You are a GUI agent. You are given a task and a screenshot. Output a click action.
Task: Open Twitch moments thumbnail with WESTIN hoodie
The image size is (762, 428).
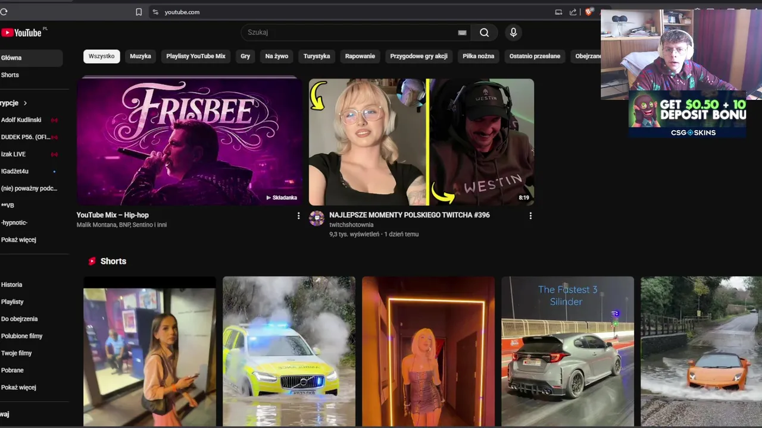click(421, 142)
